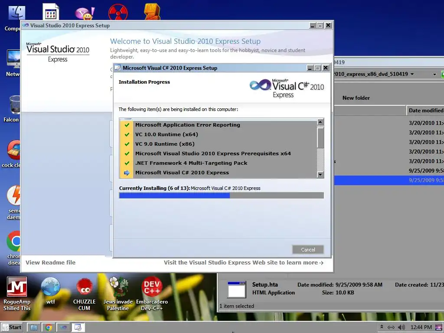Click Setup.hta thumbnail in details pane
This screenshot has width=444, height=333.
(x=237, y=289)
